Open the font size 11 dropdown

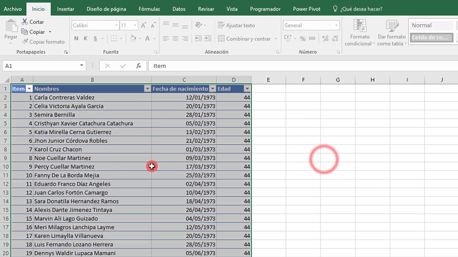[x=135, y=25]
